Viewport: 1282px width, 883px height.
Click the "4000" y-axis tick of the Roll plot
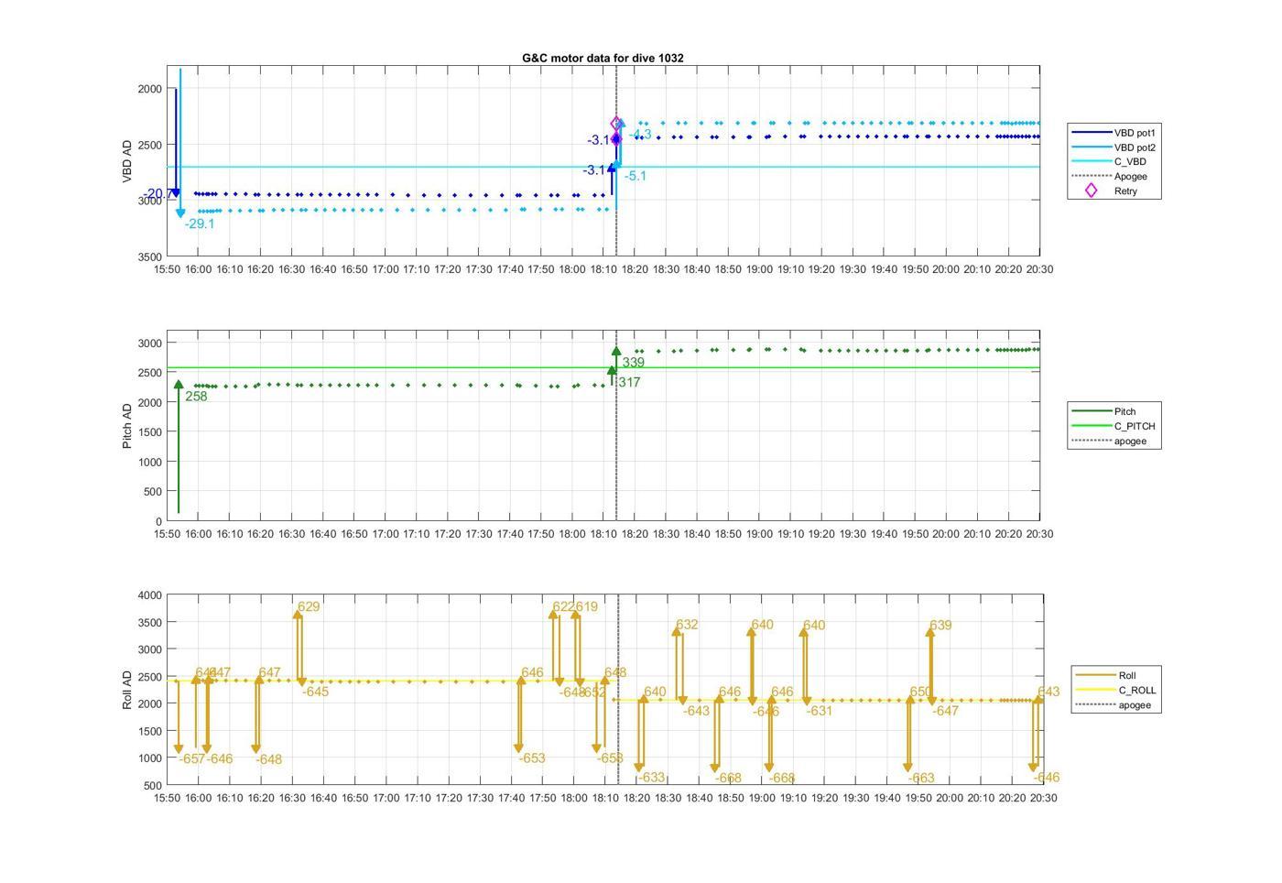click(x=149, y=596)
